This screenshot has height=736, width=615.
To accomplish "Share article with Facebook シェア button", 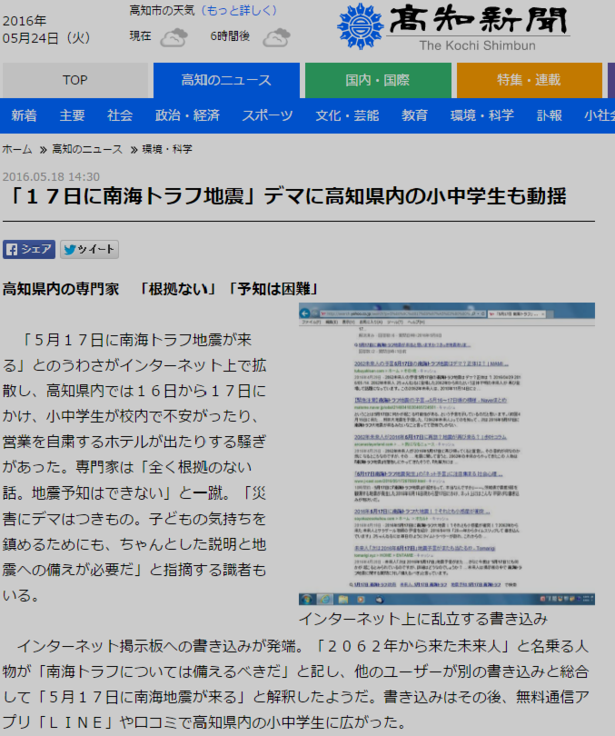I will tap(29, 249).
